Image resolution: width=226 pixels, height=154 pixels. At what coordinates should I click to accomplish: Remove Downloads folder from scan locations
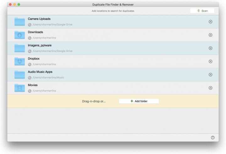pos(210,35)
